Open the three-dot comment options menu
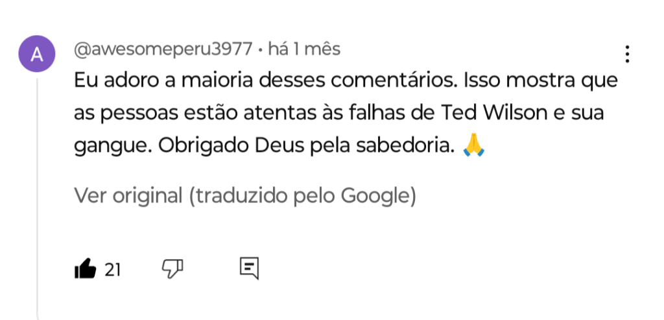This screenshot has width=664, height=320. coord(627,55)
